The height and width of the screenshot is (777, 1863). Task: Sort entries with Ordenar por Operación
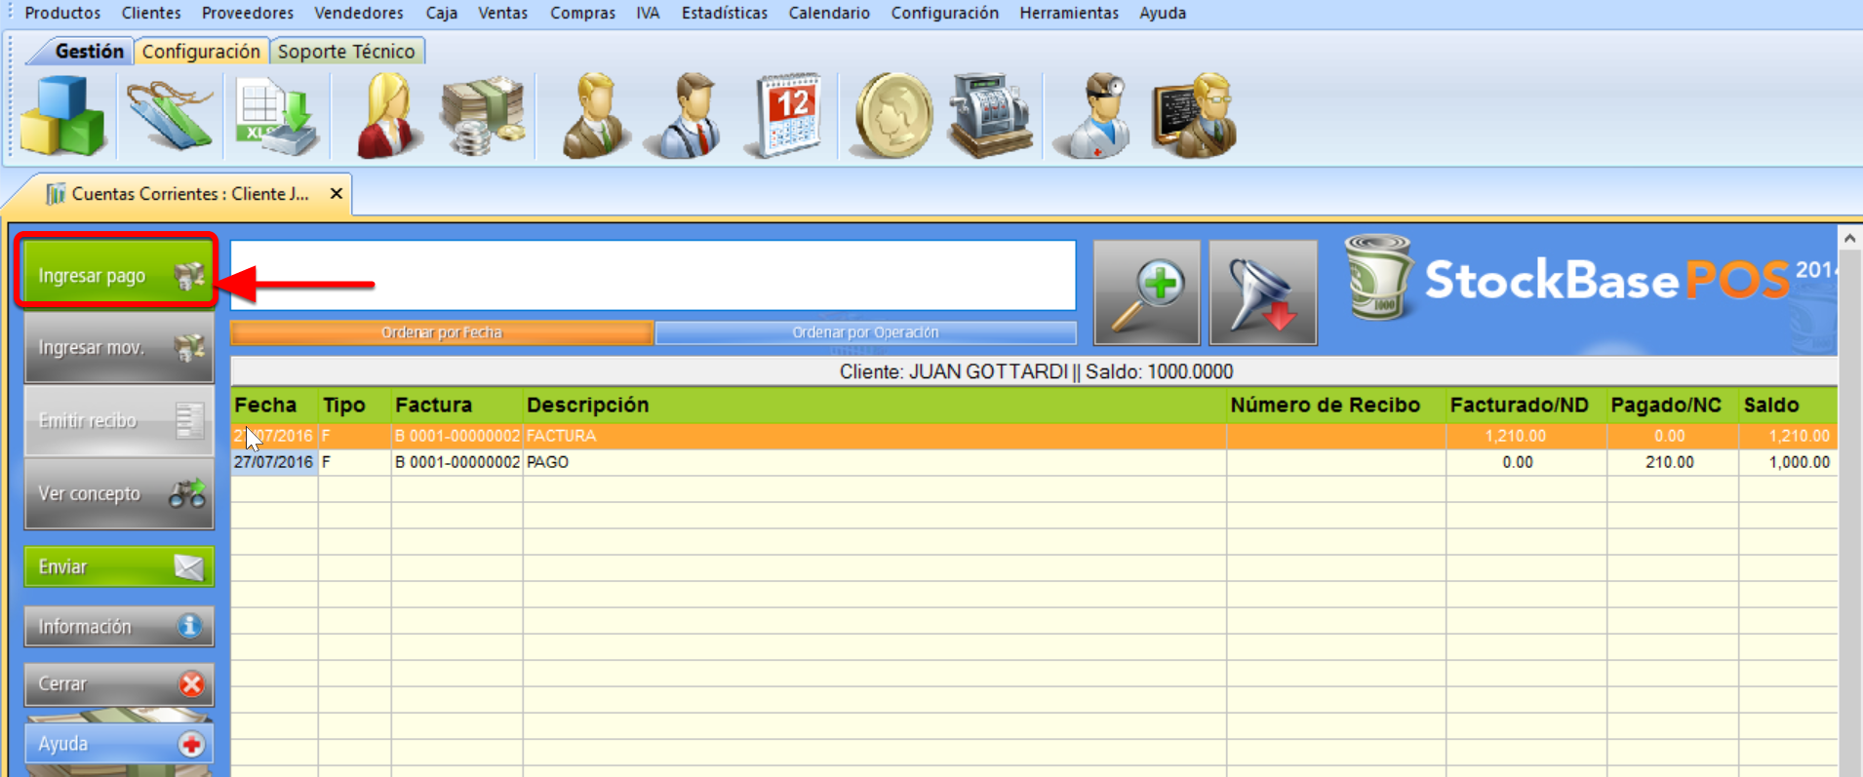pyautogui.click(x=866, y=332)
